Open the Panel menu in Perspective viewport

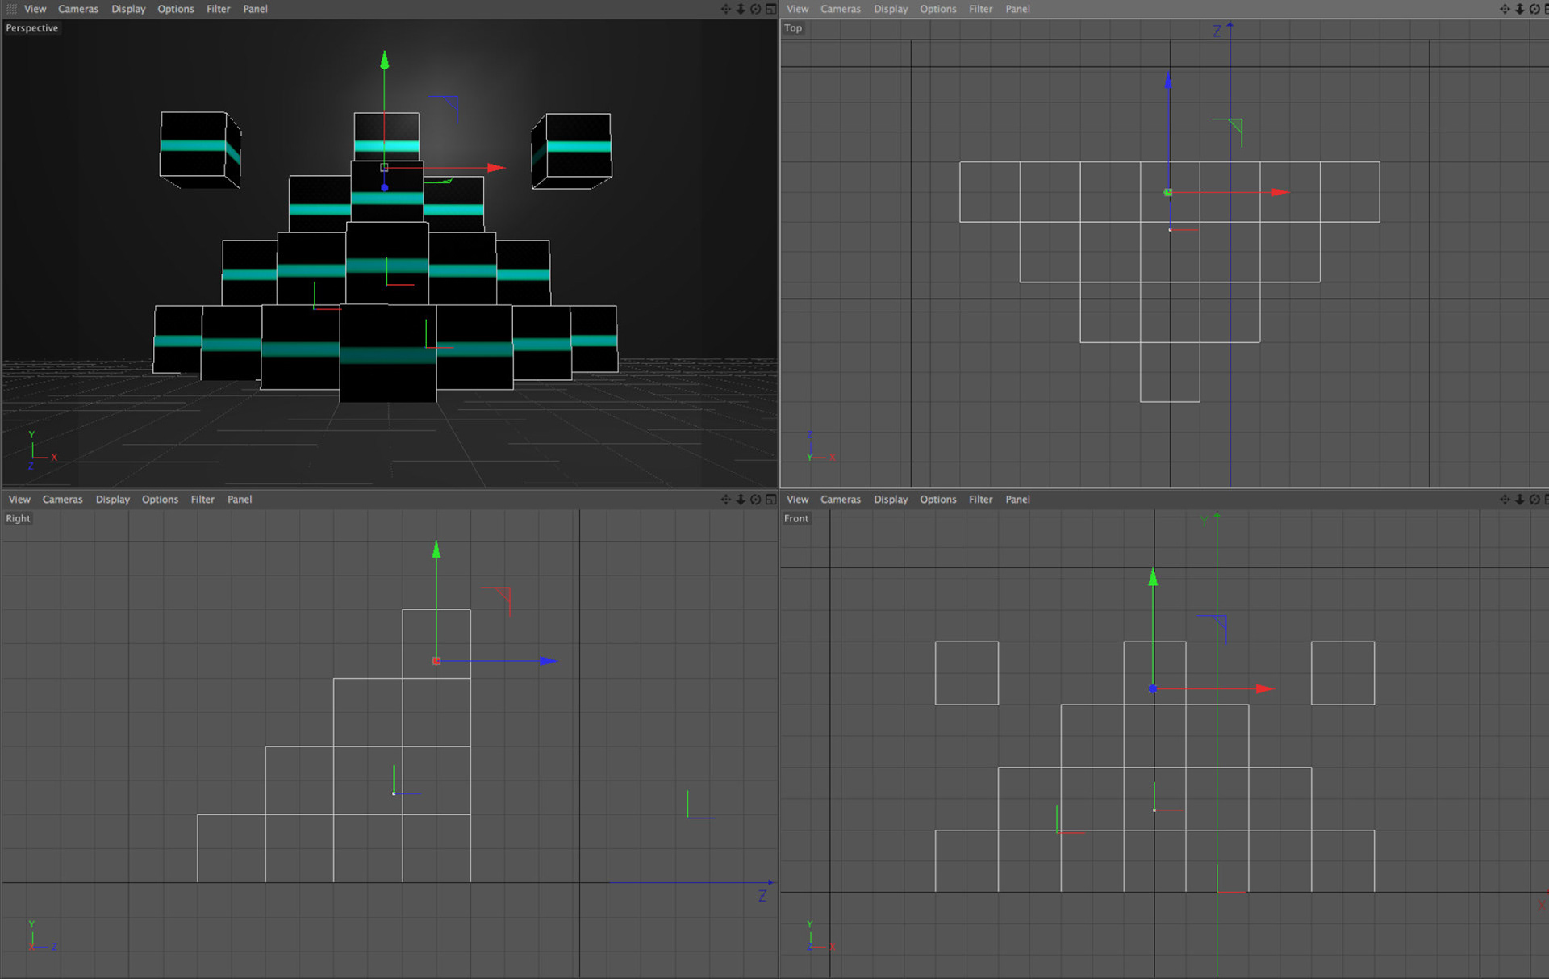point(255,9)
